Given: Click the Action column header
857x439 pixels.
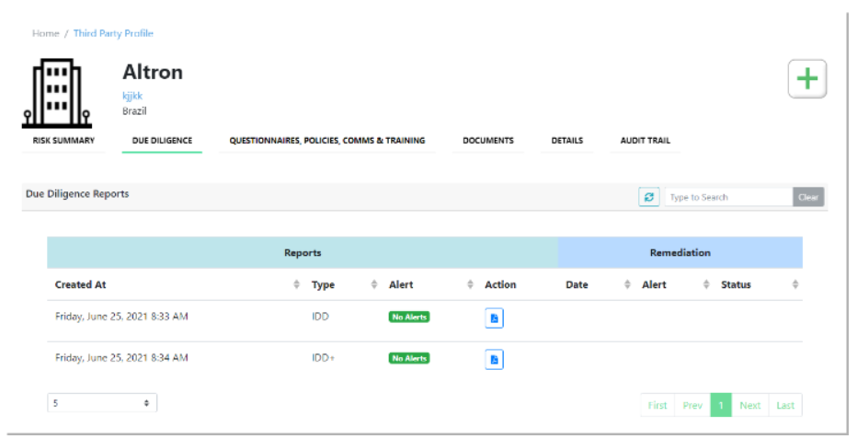Looking at the screenshot, I should coord(500,284).
